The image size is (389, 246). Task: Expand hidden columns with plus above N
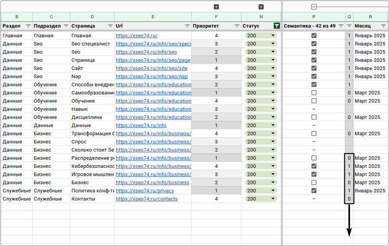pos(261,7)
